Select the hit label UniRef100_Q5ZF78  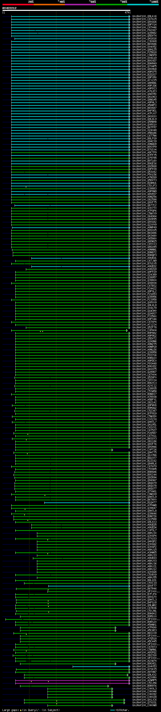point(144,327)
